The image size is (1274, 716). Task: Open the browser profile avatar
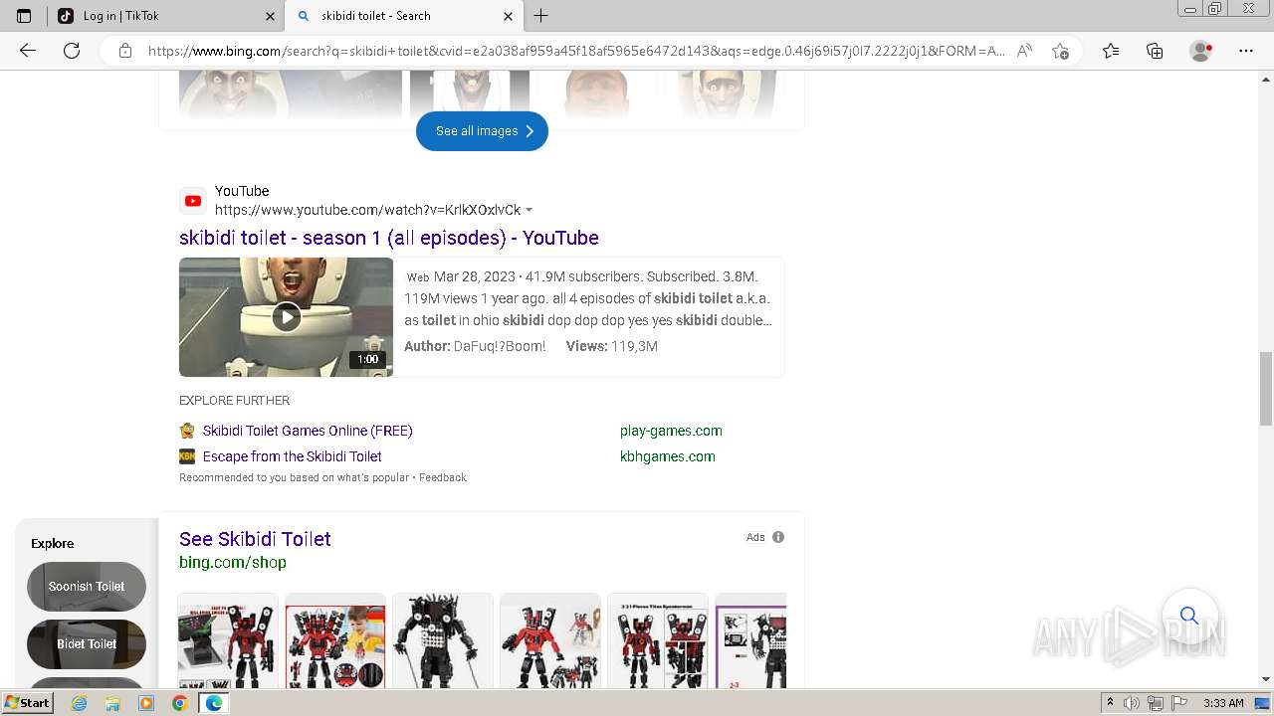pyautogui.click(x=1201, y=51)
